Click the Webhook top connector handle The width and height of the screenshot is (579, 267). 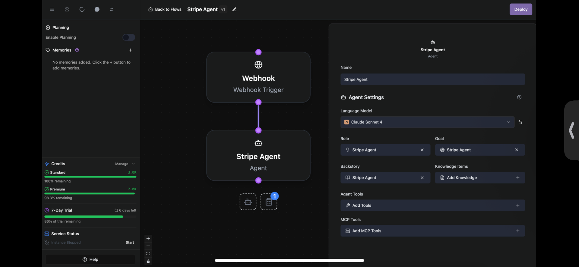click(x=258, y=52)
